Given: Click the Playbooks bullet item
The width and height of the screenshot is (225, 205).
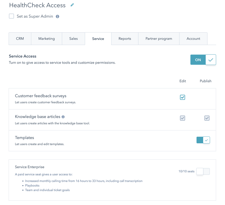Looking at the screenshot, I should [32, 185].
